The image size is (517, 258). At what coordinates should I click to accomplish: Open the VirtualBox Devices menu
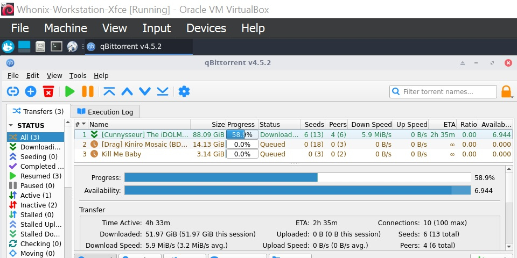click(206, 28)
